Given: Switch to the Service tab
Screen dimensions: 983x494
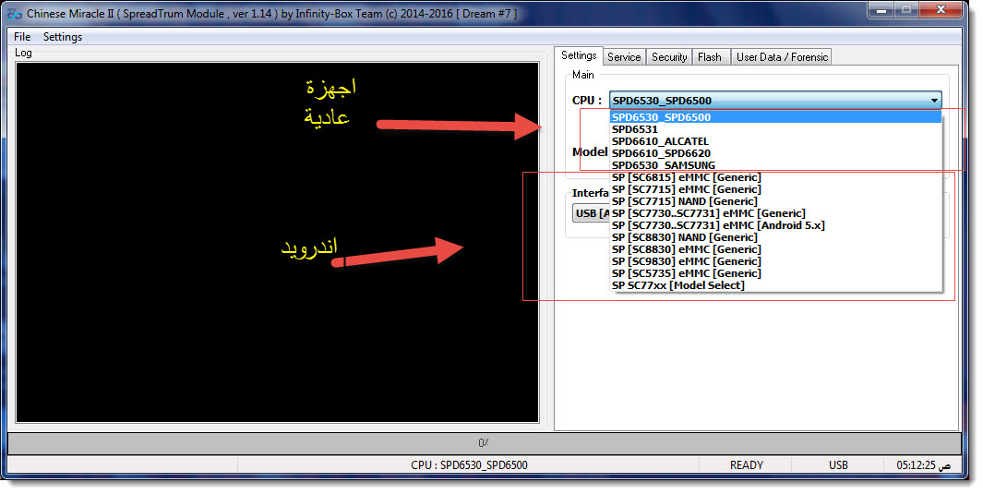Looking at the screenshot, I should [624, 57].
